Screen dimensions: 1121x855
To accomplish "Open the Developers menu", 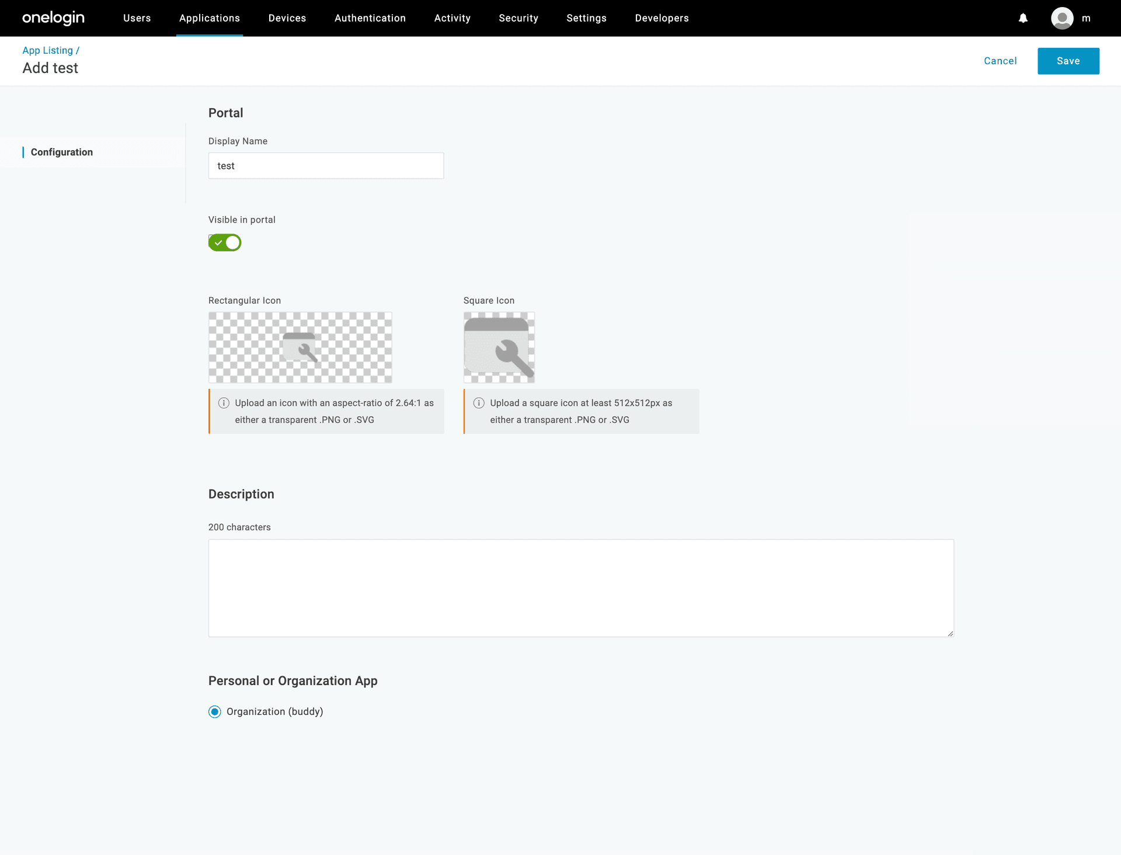I will (x=662, y=18).
